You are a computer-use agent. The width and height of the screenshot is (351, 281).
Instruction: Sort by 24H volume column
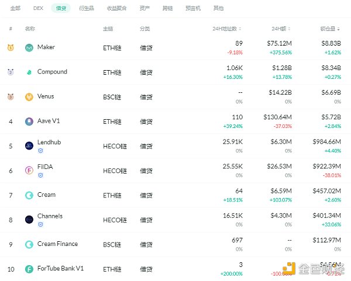pyautogui.click(x=281, y=29)
